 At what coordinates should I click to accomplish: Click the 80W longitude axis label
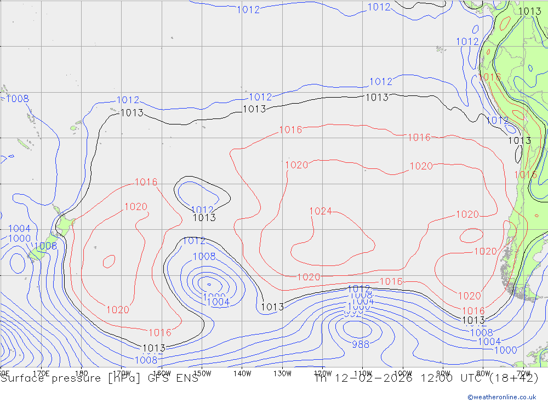[x=483, y=373]
